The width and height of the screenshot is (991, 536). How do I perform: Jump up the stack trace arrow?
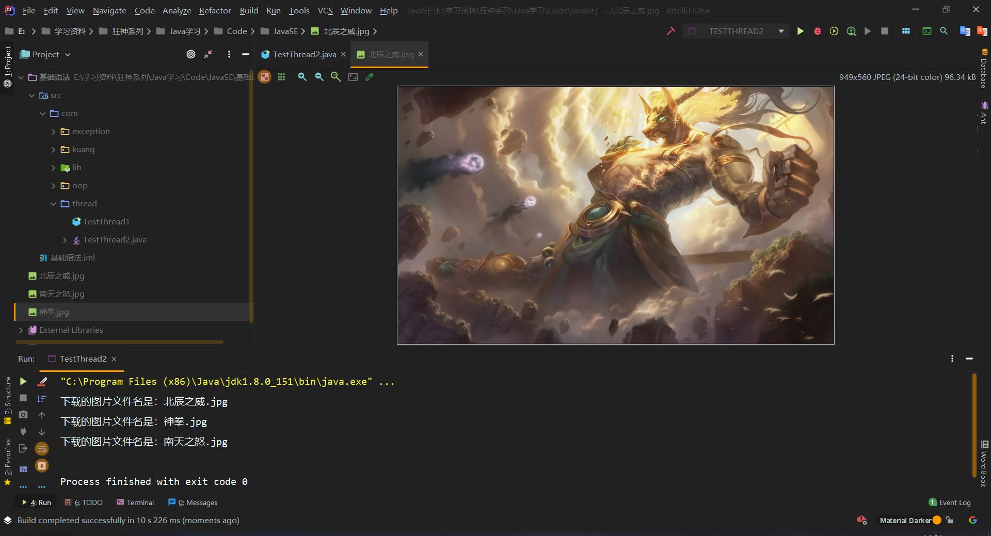42,415
